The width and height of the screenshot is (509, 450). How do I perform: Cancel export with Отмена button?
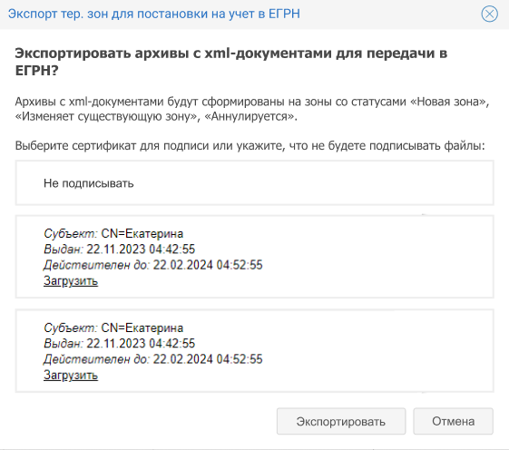click(x=453, y=421)
